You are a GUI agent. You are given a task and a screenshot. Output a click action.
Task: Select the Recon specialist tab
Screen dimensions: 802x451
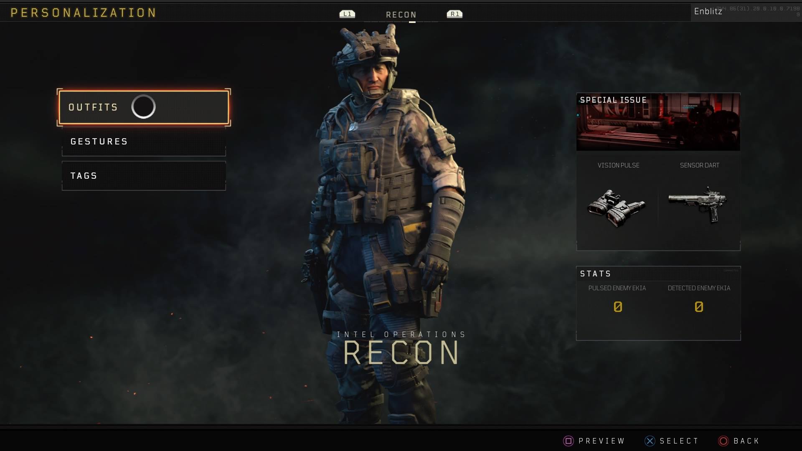[401, 15]
